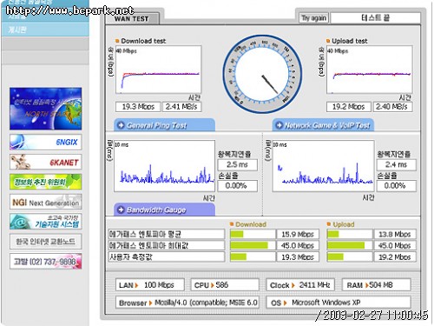Click the LAN 100 Mbps info field
The width and height of the screenshot is (434, 326).
[150, 285]
